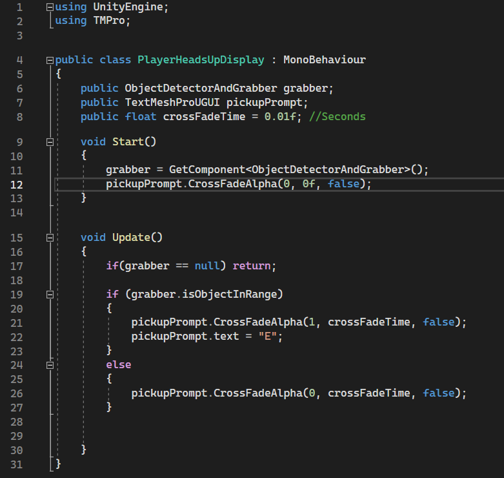Click on TextMeshProUGUI type name

(x=172, y=102)
